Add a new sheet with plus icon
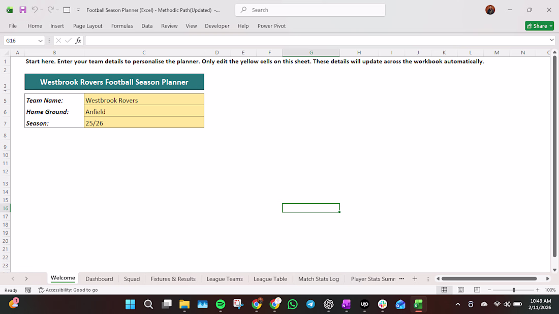Screen dimensions: 559x314 [415, 279]
